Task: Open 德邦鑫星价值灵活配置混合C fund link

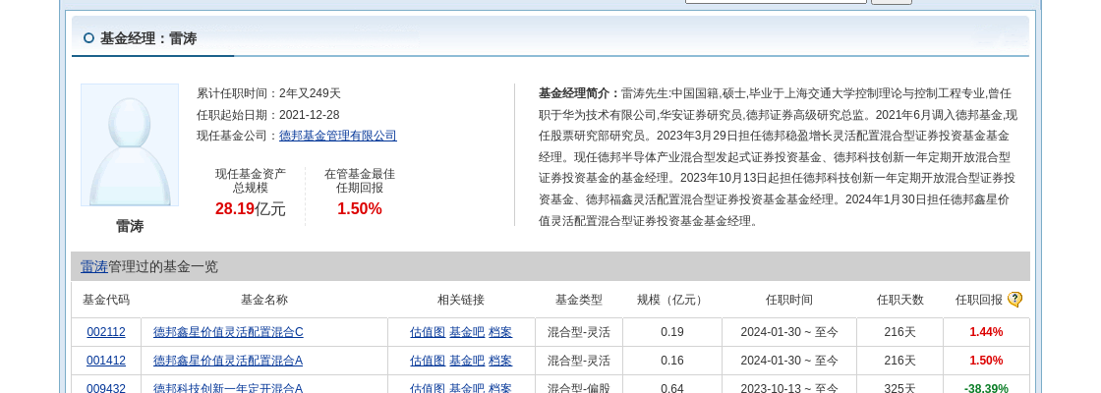Action: [228, 332]
